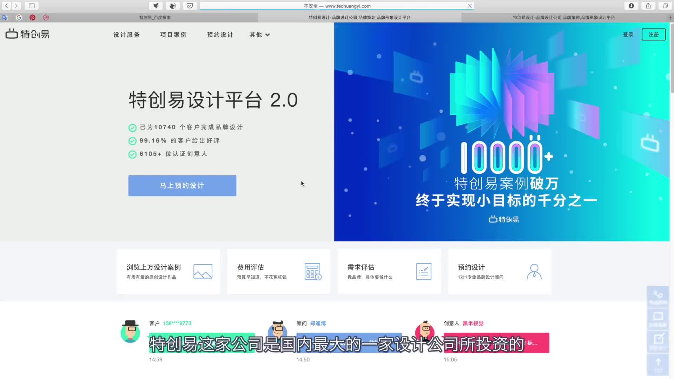Open the Share sheet icon
The height and width of the screenshot is (379, 674).
648,6
